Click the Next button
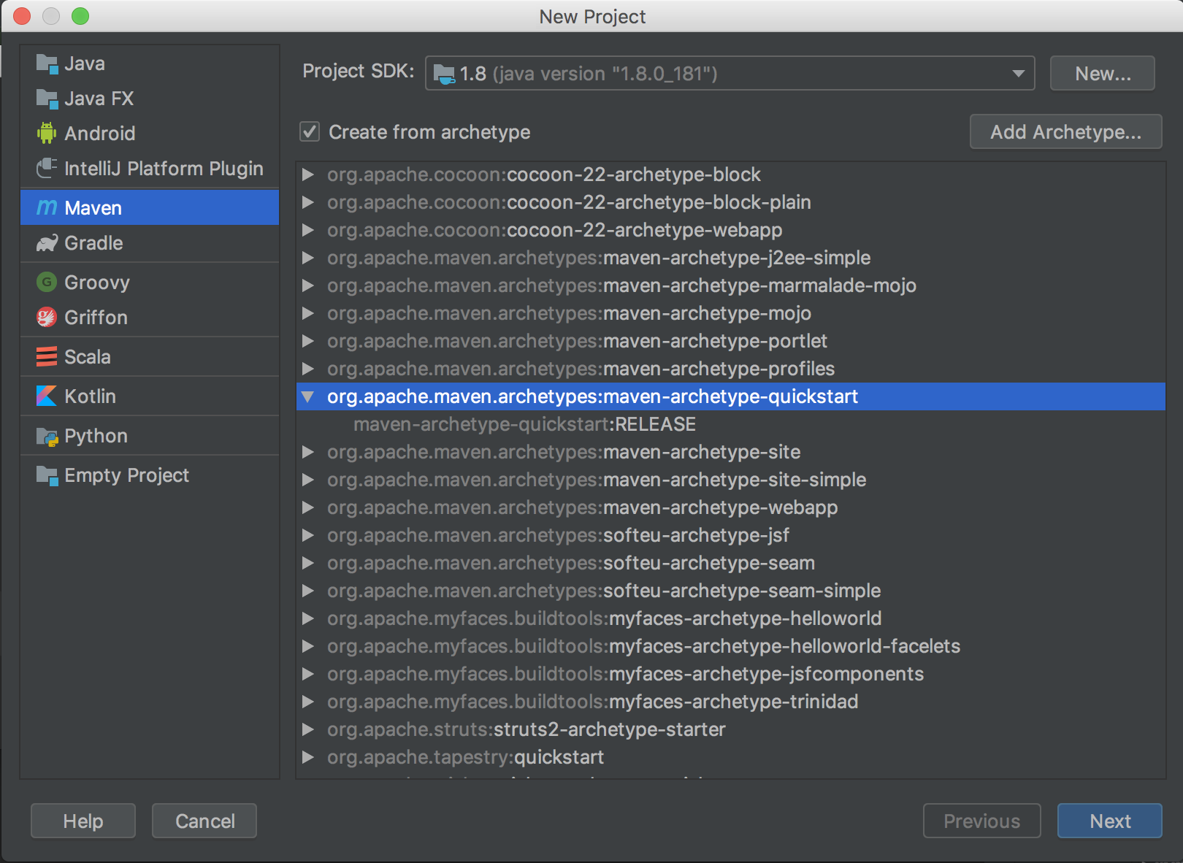Screen dimensions: 1183x863 tap(1109, 821)
